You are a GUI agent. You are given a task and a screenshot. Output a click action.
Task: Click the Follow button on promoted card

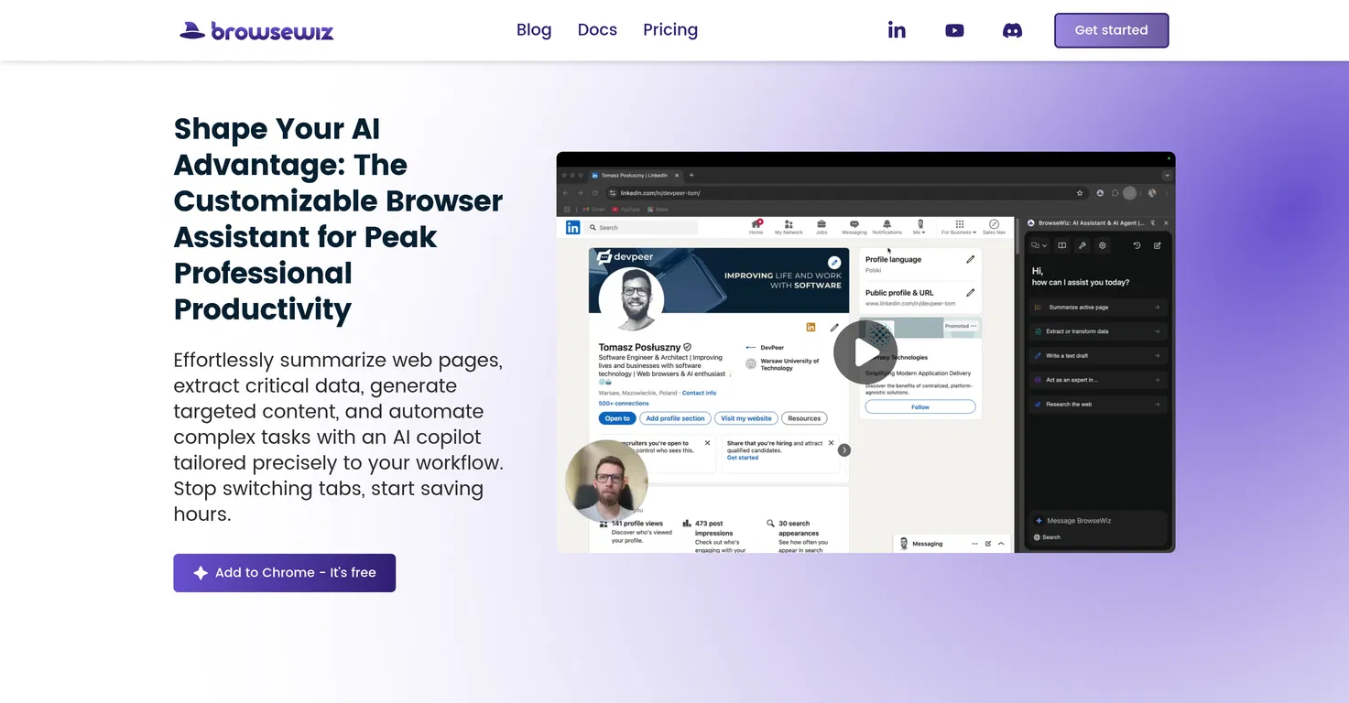920,407
